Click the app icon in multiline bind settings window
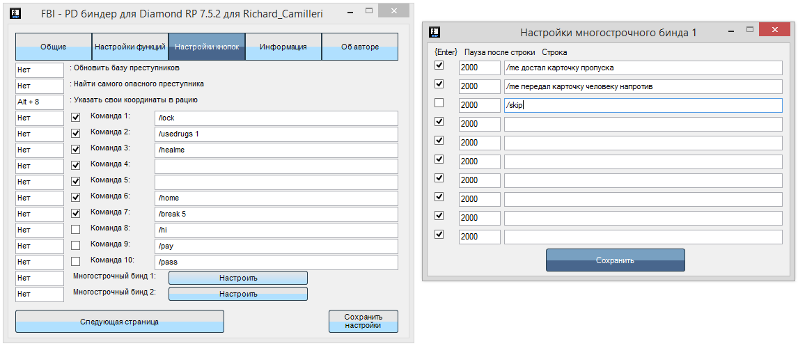 coord(434,33)
